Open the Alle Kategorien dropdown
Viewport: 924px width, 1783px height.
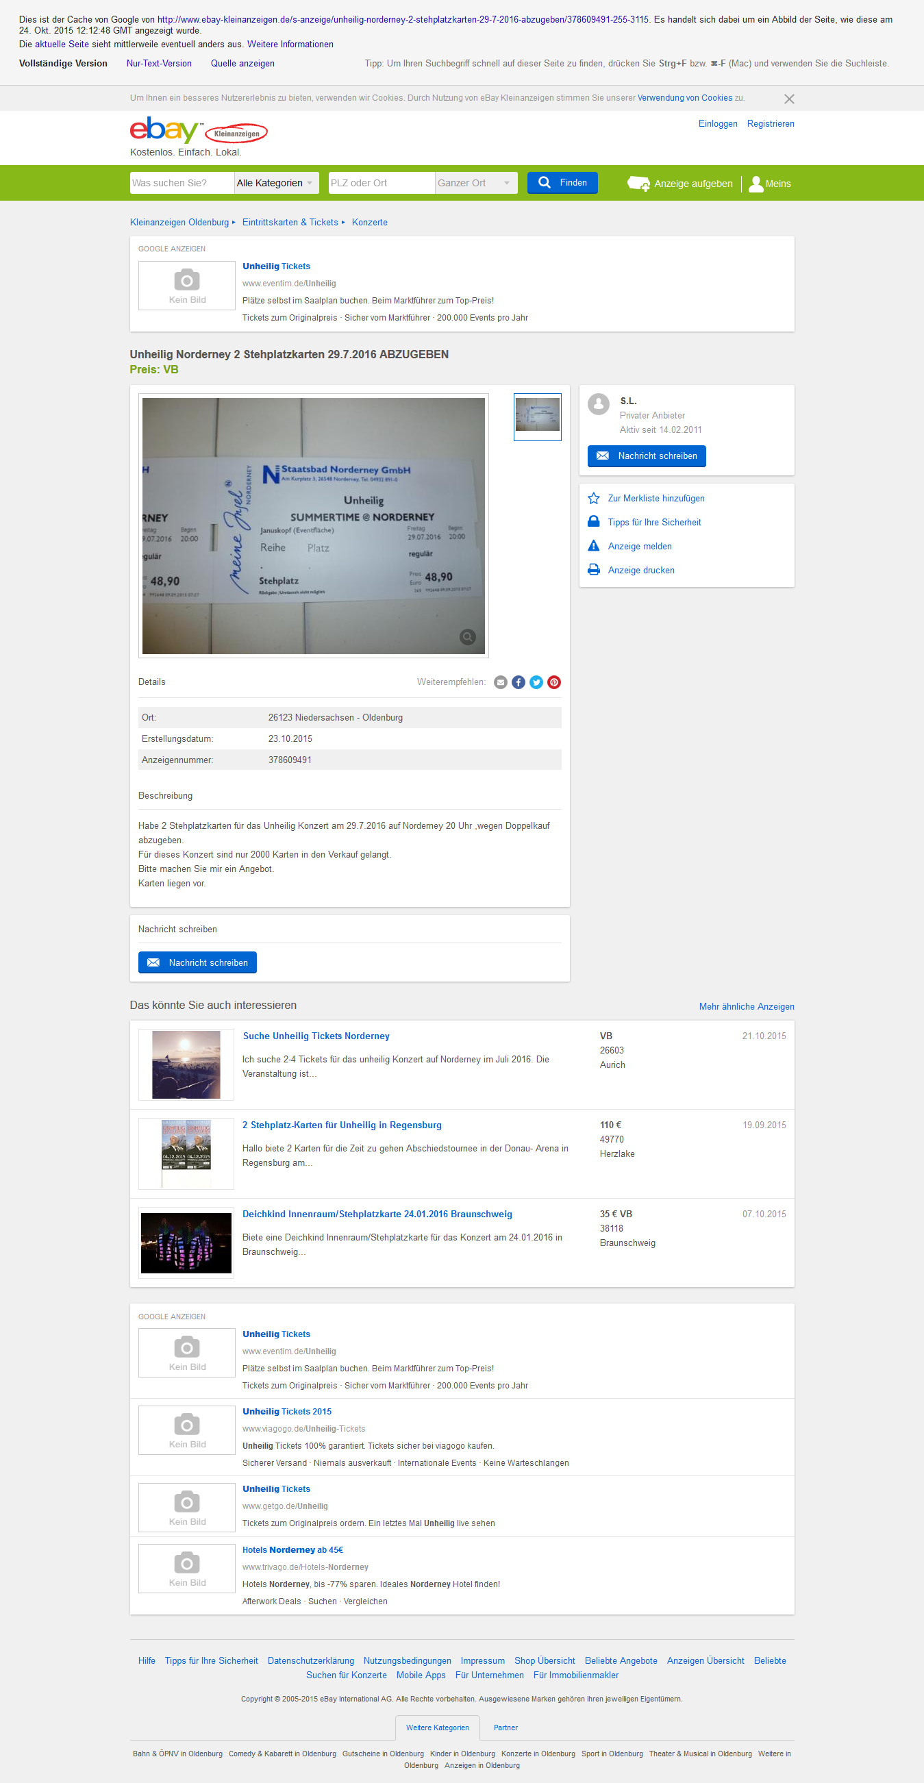coord(276,183)
